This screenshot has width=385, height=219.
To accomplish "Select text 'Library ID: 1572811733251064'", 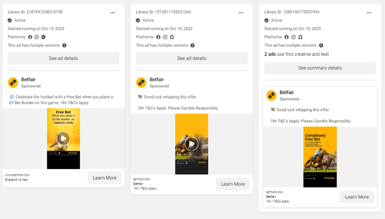I will (163, 12).
